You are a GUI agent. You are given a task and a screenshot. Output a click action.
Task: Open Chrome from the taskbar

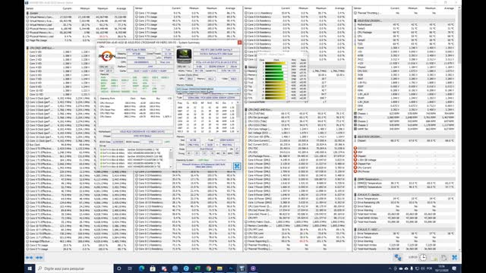coord(209,268)
